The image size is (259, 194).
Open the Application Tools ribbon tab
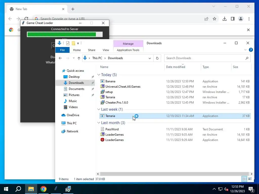click(x=128, y=50)
